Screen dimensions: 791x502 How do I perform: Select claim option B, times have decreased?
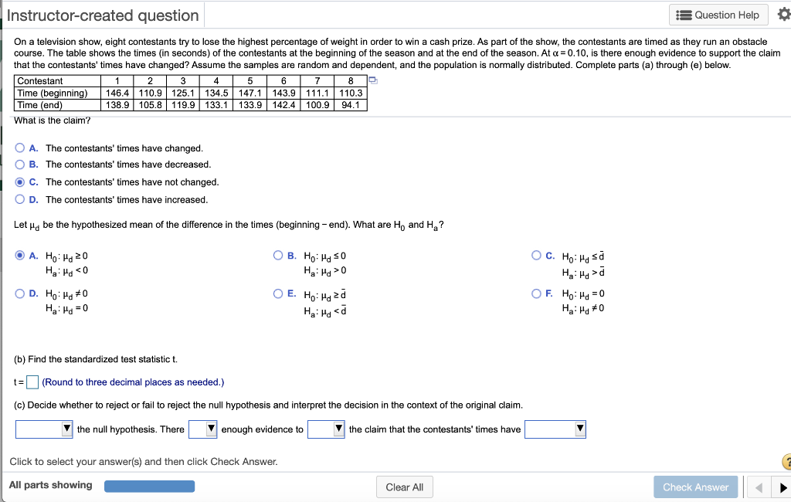tap(19, 164)
